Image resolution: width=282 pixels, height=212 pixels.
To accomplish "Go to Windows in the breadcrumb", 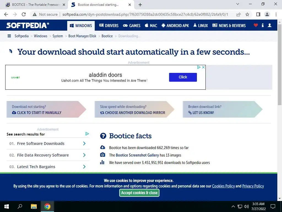I will [40, 36].
